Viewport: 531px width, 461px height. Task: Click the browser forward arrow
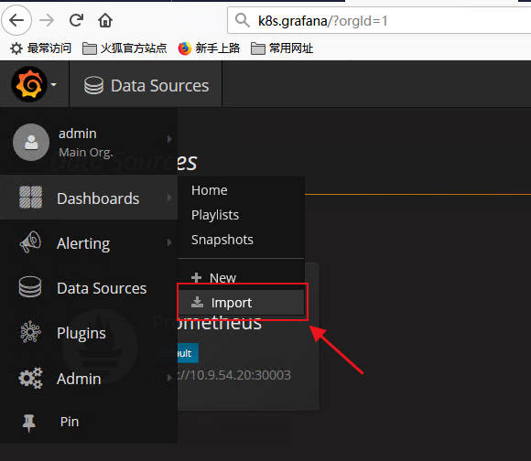pyautogui.click(x=47, y=20)
